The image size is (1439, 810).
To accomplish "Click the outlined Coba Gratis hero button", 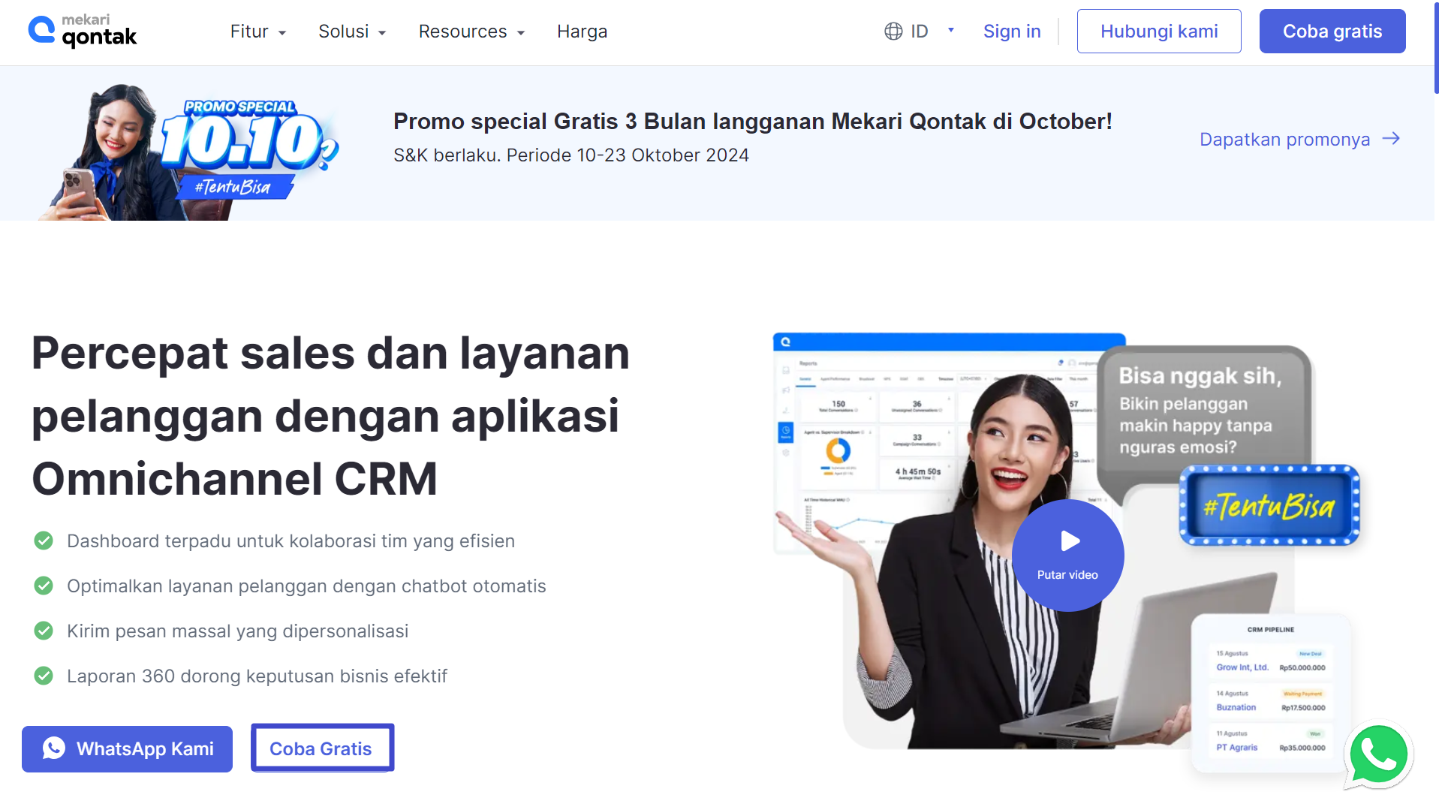I will [321, 748].
